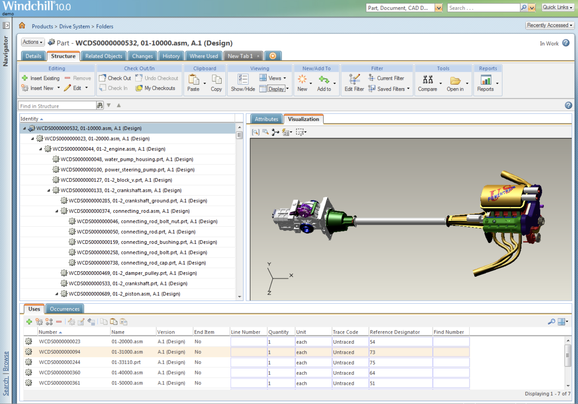Switch to the Related Objects tab
Viewport: 578px width, 404px height.
point(104,56)
